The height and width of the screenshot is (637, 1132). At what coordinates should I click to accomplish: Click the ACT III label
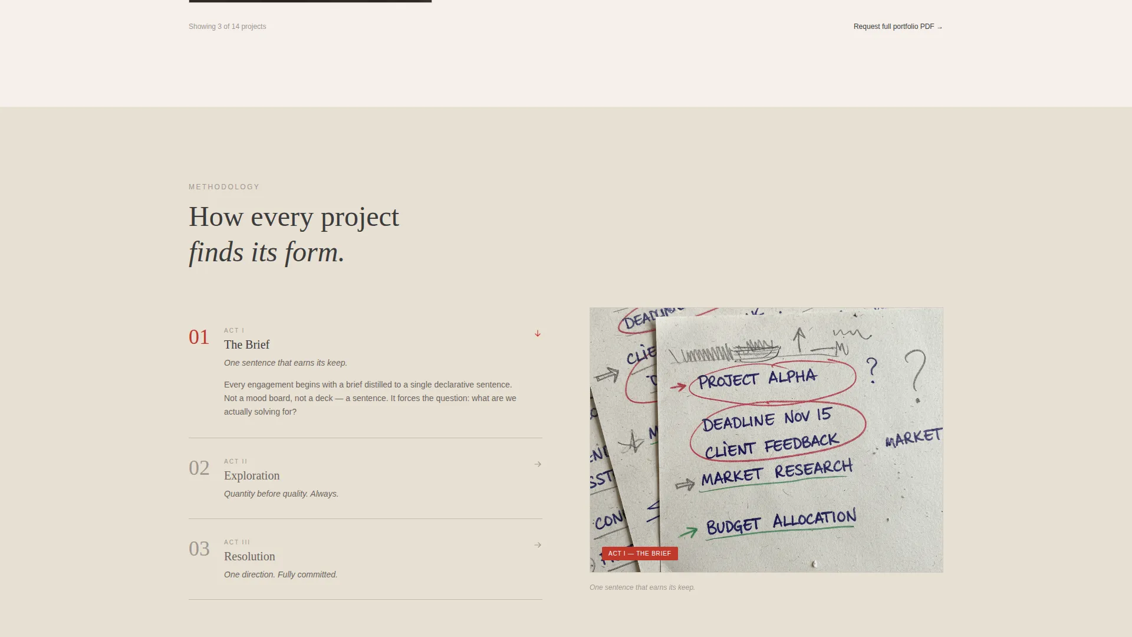click(x=237, y=543)
